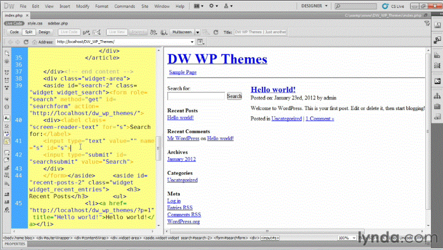The height and width of the screenshot is (250, 443).
Task: Select Parent Tag icon in coding toolbar
Action: click(7, 99)
